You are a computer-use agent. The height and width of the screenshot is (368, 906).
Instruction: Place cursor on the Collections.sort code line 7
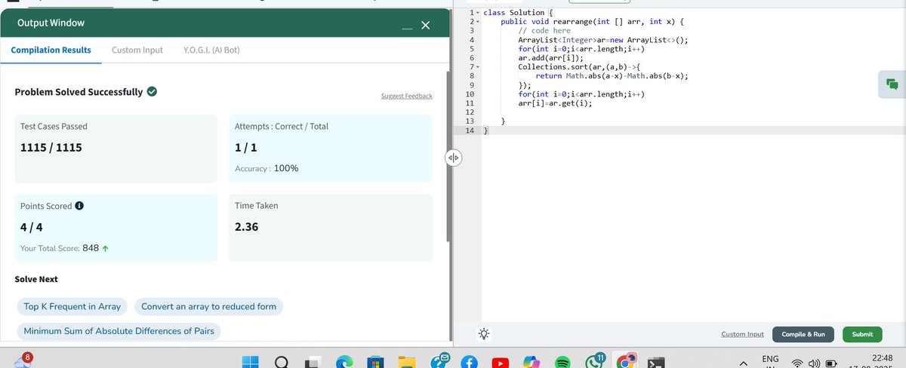coord(578,67)
